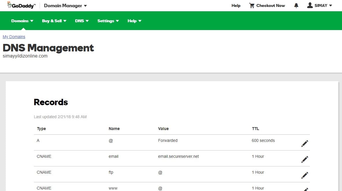Select the Type column header
Viewport: 342px width, 191px height.
(x=41, y=129)
